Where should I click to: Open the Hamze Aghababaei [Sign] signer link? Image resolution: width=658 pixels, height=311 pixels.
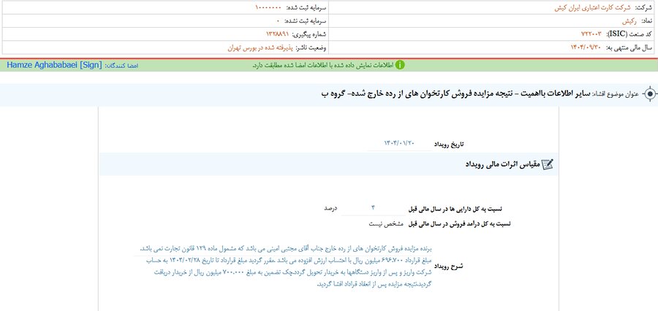[53, 65]
